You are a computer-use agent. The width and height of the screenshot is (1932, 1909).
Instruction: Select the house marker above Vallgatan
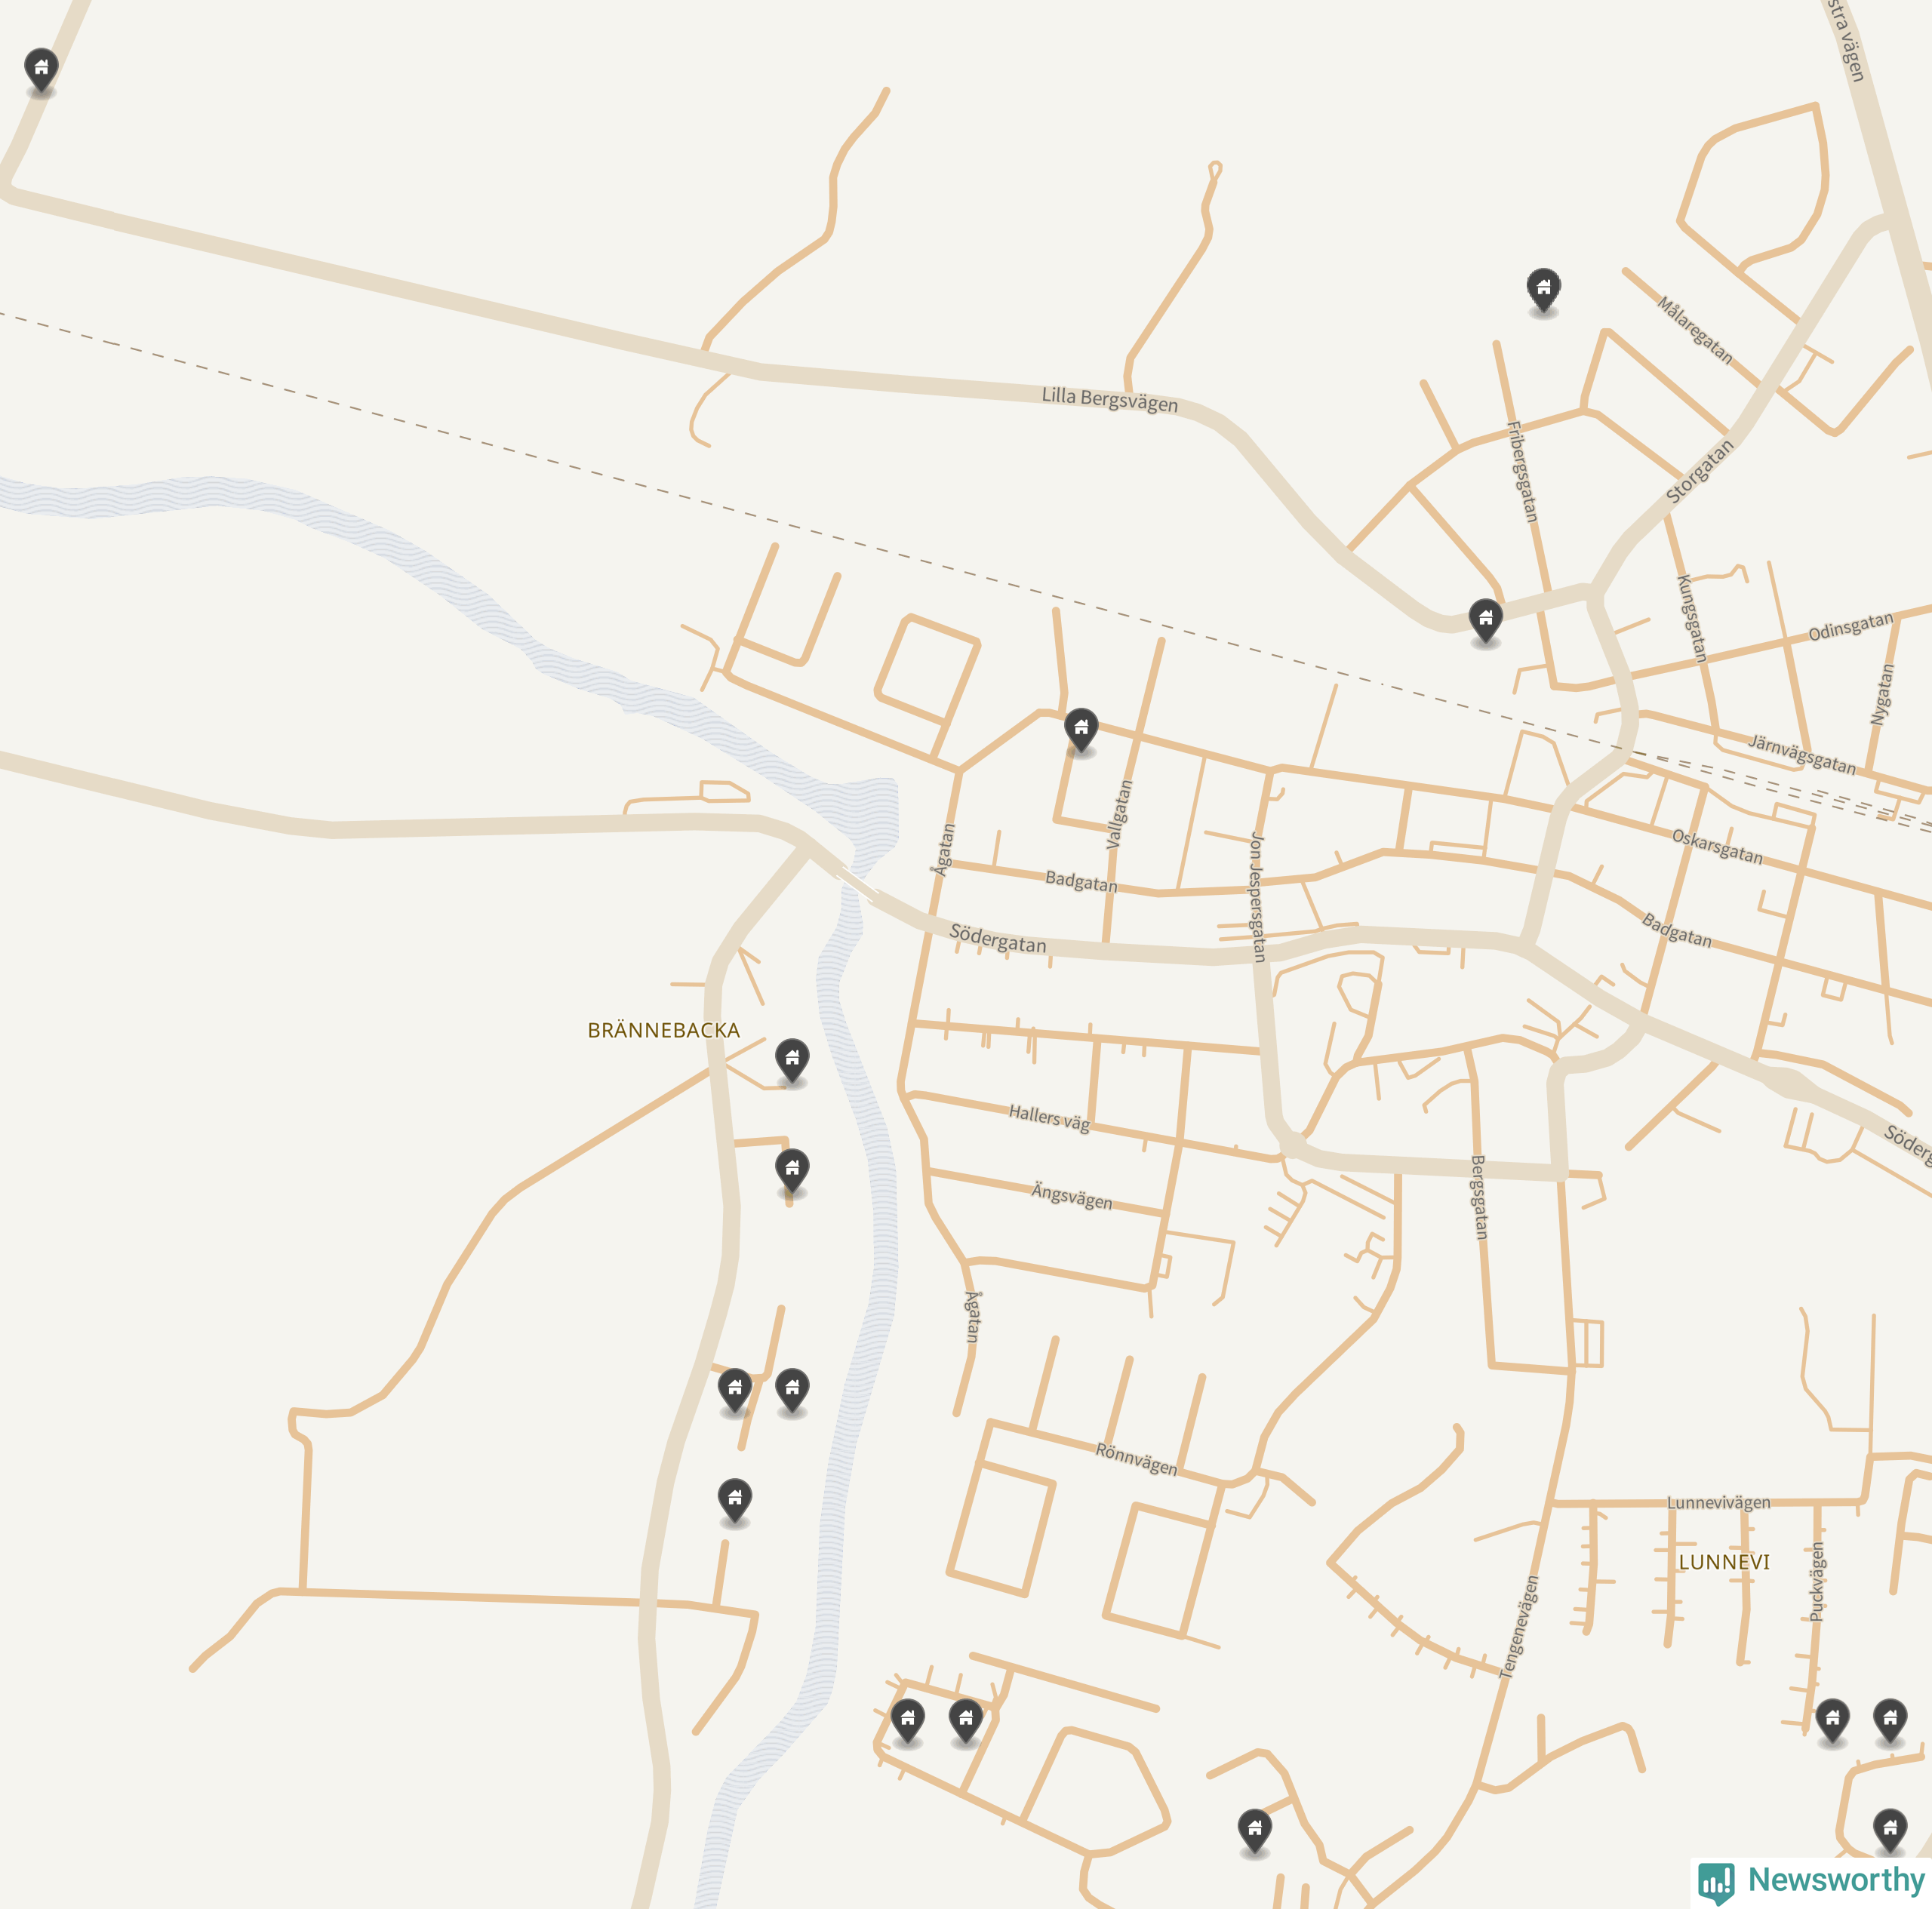(x=1081, y=731)
